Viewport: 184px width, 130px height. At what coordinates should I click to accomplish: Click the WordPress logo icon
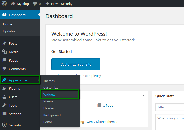coord(4,4)
